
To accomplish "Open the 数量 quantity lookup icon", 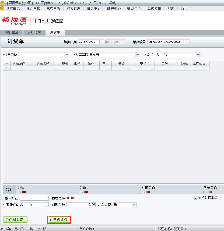I will (129, 68).
